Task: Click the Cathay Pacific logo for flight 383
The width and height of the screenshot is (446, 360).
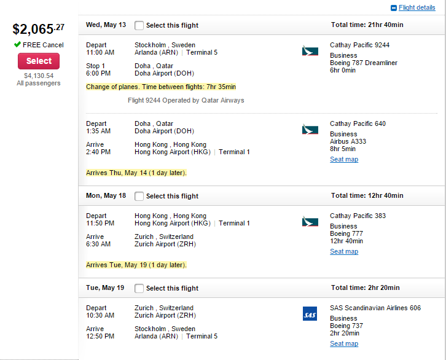Action: click(x=310, y=222)
